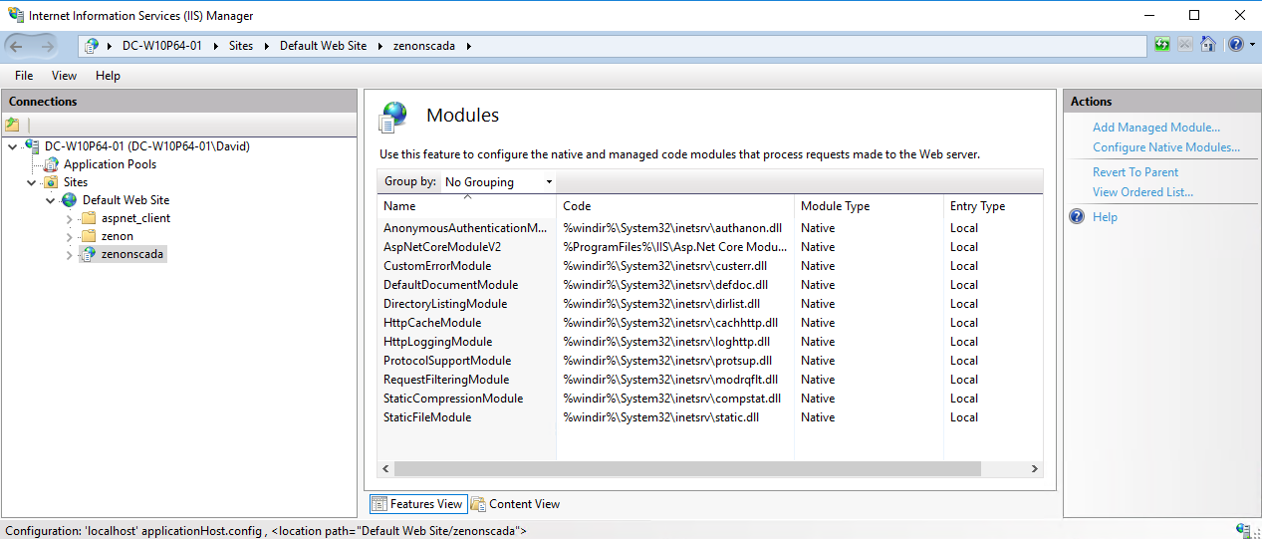Click the Default Web Site globe icon
The image size is (1262, 539).
click(x=70, y=200)
